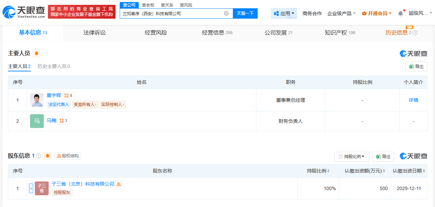Expand the 企业级产品 dropdown
This screenshot has height=207, width=435.
click(342, 13)
